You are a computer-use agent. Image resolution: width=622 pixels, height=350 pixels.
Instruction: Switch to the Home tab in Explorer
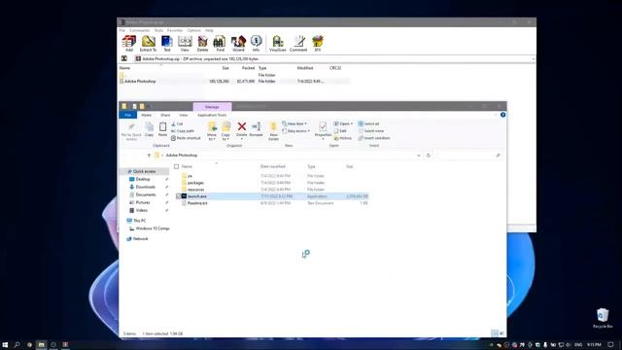click(x=147, y=115)
